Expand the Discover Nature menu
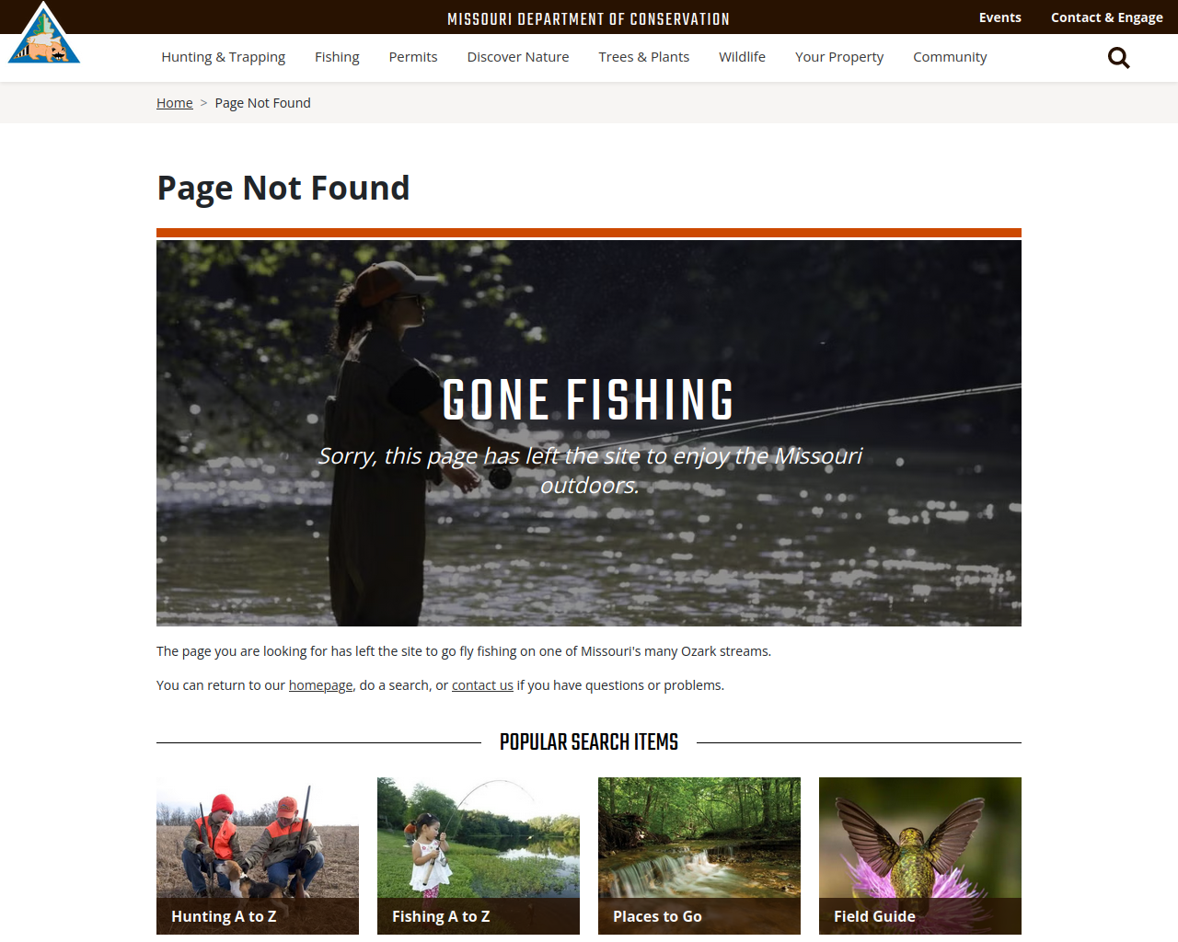The height and width of the screenshot is (942, 1178). [518, 57]
